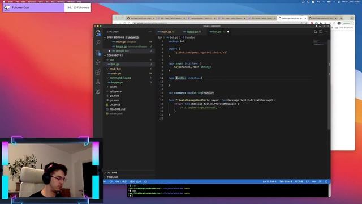Click the code minimap in the editor
Image resolution: width=362 pixels, height=204 pixels.
(320, 42)
